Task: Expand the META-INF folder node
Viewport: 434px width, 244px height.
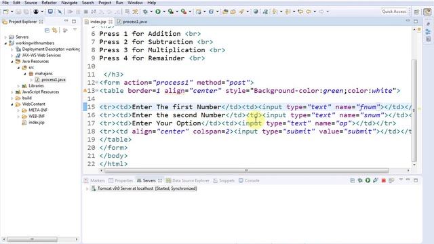Action: tap(18, 110)
